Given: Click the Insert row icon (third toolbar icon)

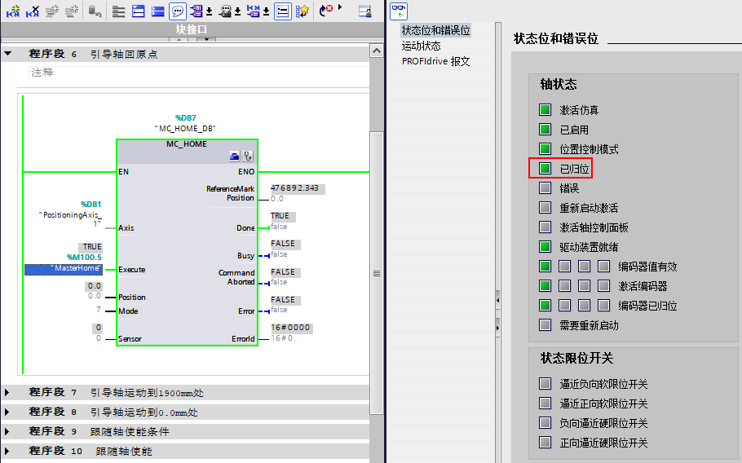Looking at the screenshot, I should (52, 11).
